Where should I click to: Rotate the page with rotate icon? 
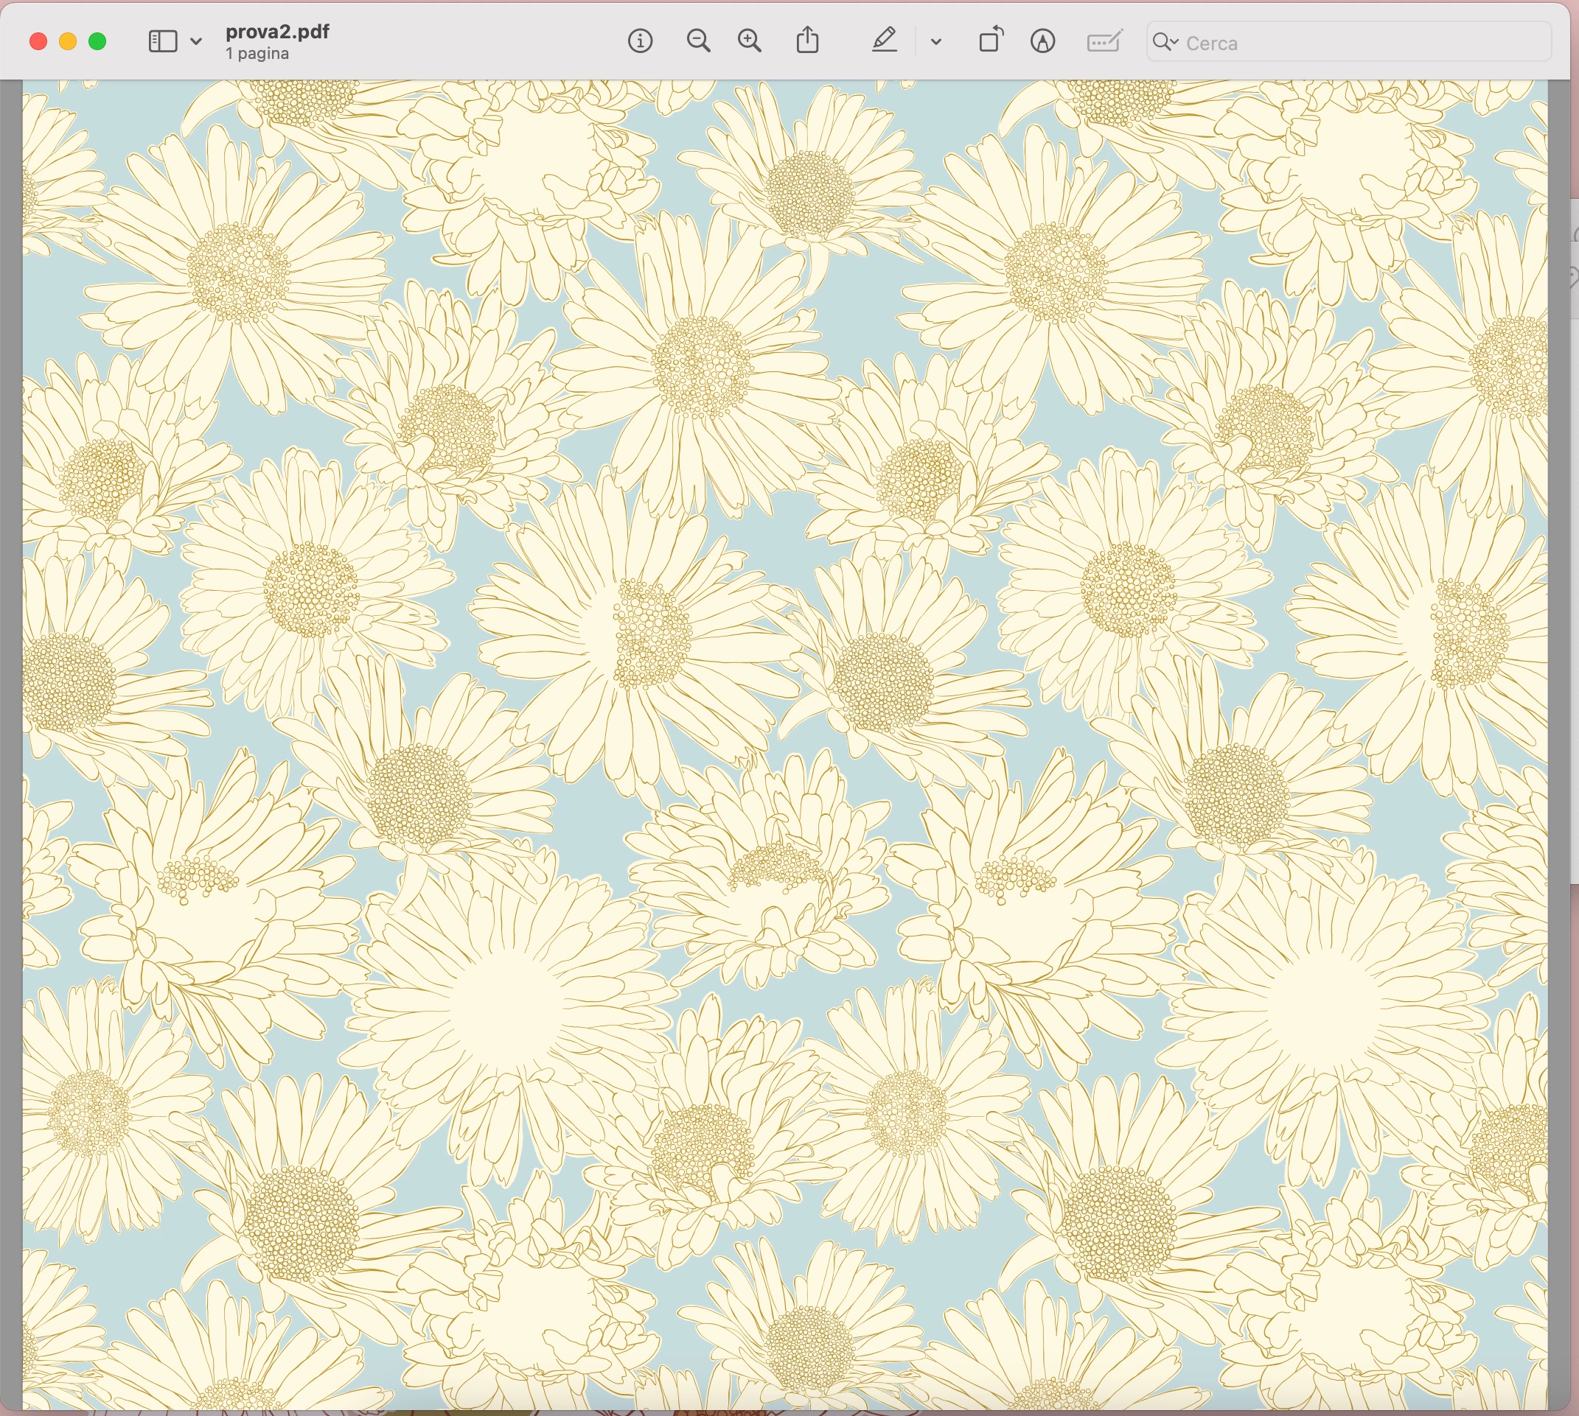991,41
